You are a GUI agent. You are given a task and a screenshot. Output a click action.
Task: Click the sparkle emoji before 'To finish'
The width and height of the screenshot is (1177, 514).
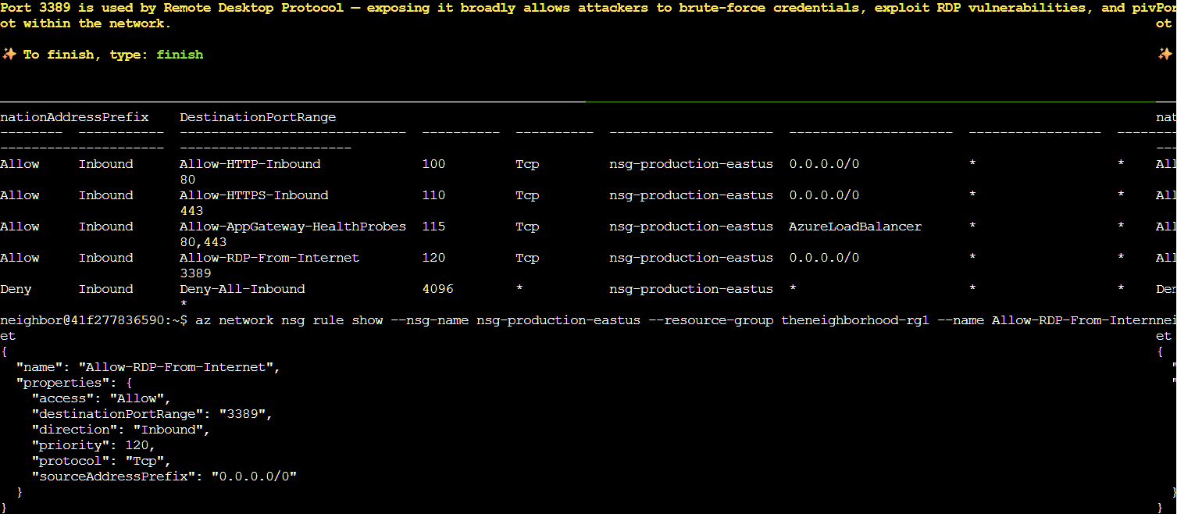pyautogui.click(x=9, y=55)
